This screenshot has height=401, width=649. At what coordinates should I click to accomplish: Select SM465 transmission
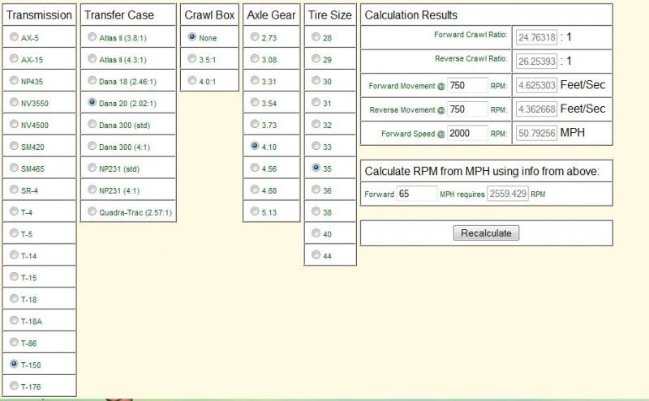[x=14, y=168]
